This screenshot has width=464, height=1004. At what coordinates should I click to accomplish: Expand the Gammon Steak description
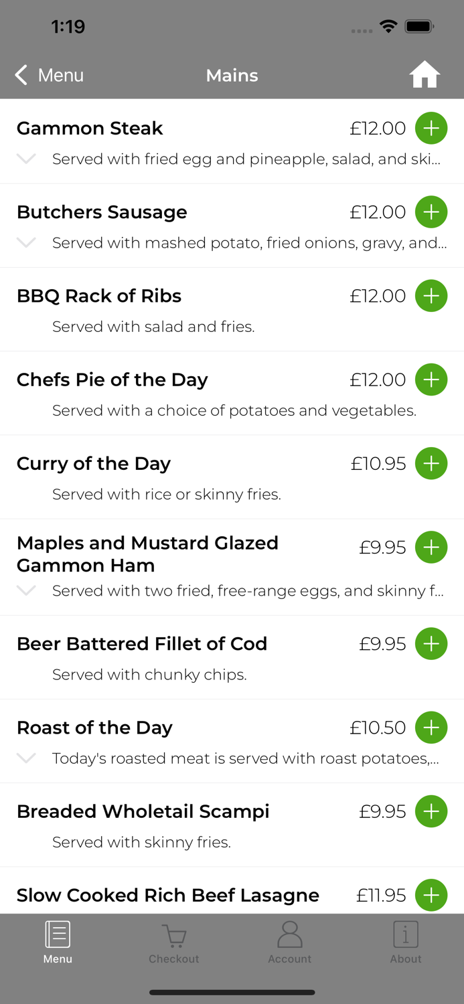[25, 159]
